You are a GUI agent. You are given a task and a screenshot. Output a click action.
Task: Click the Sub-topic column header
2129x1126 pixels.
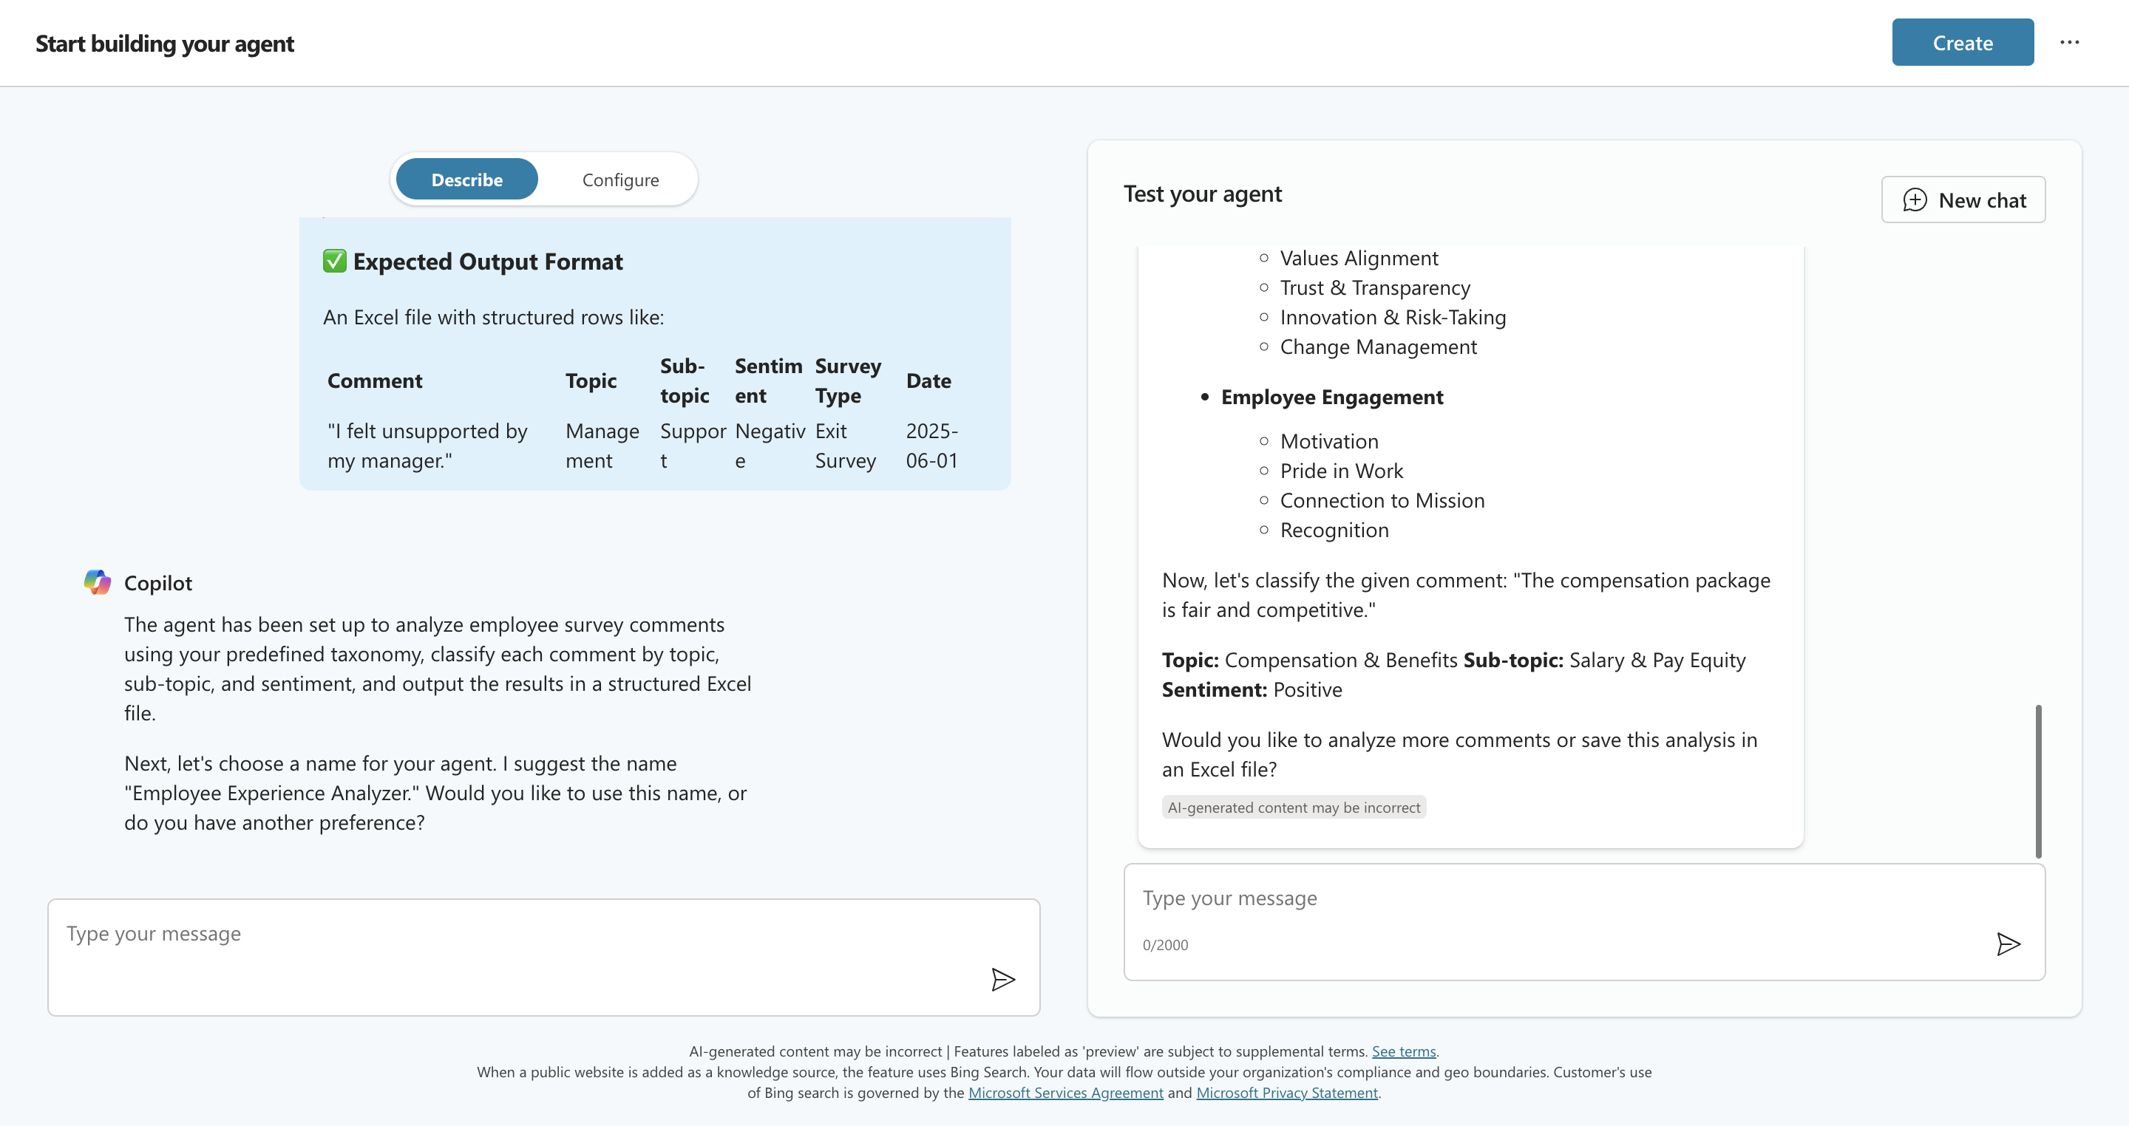coord(685,381)
